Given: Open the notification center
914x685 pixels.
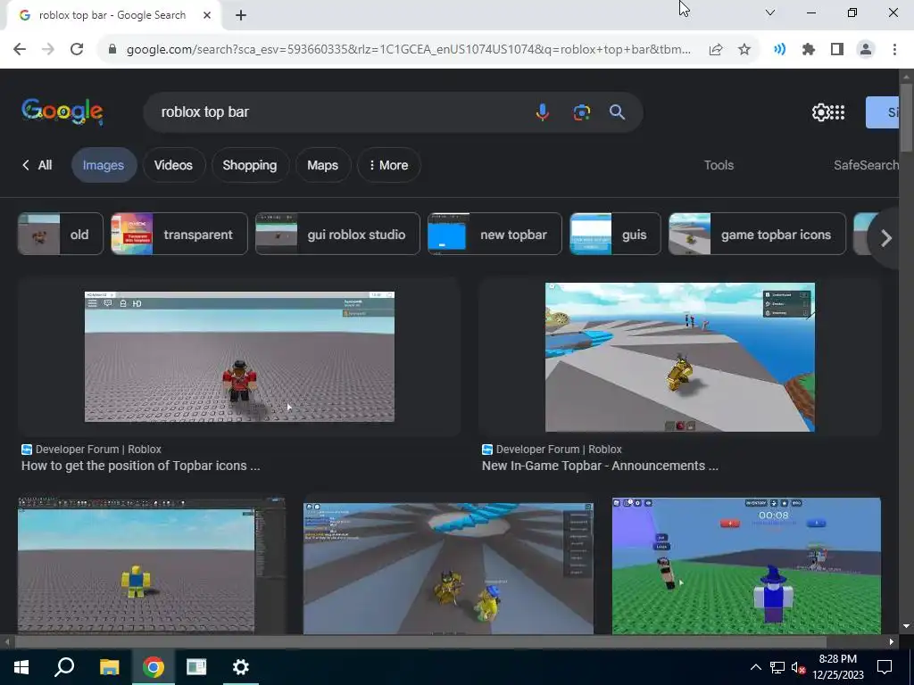Looking at the screenshot, I should 885,667.
